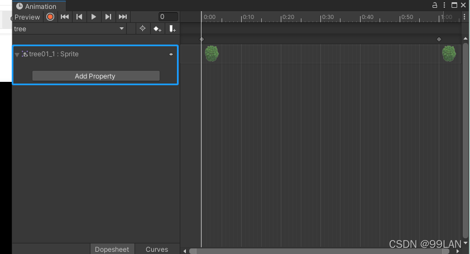Open the tree01_1 Sprite property options dot

(x=171, y=55)
